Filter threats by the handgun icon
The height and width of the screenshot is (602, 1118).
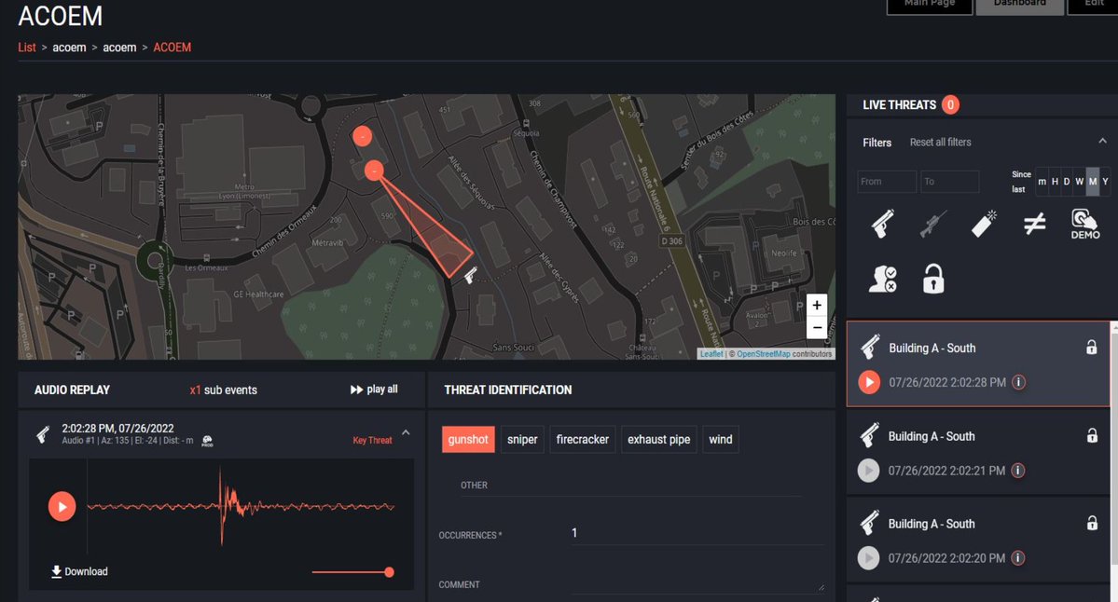pos(883,224)
